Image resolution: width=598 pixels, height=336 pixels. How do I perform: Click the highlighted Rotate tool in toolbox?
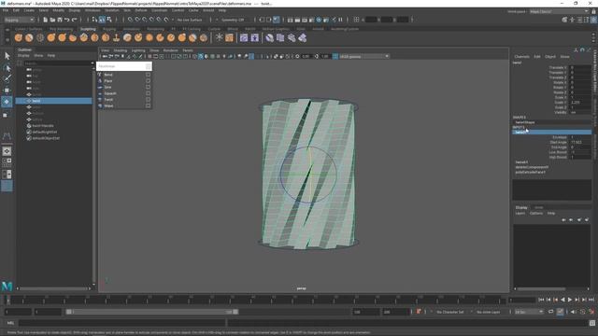tap(7, 102)
